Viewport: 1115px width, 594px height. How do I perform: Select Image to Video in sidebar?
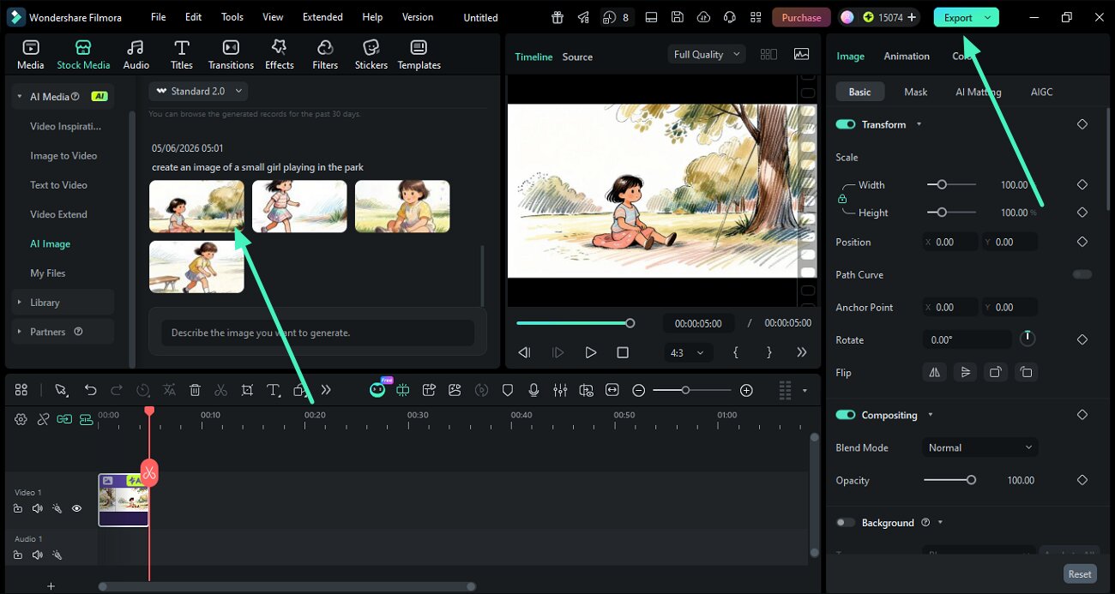point(63,155)
